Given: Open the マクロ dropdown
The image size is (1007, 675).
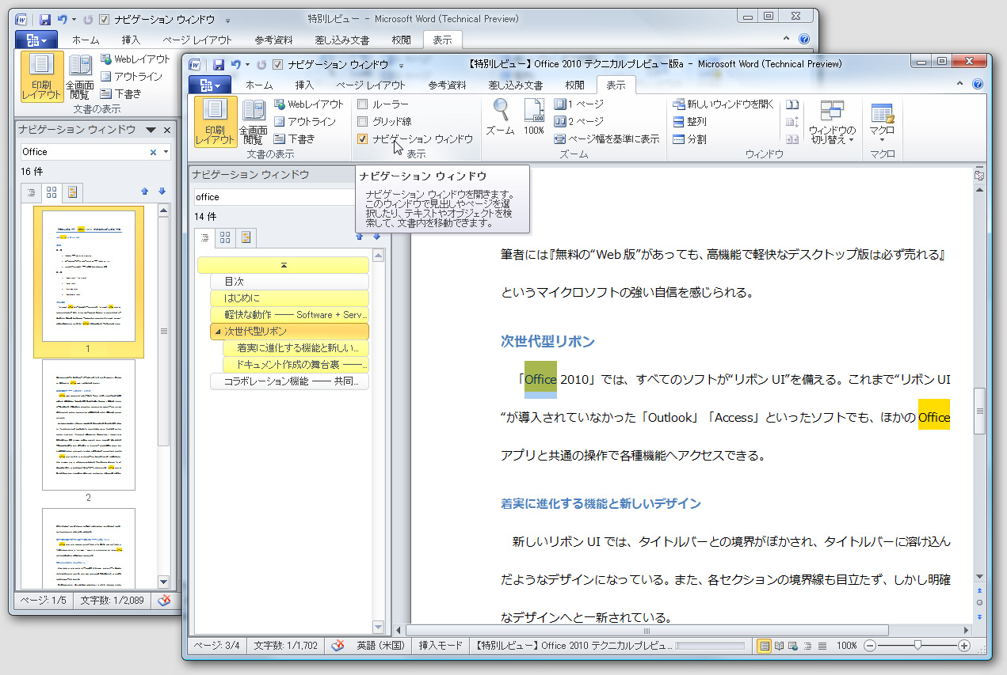Looking at the screenshot, I should 882,123.
